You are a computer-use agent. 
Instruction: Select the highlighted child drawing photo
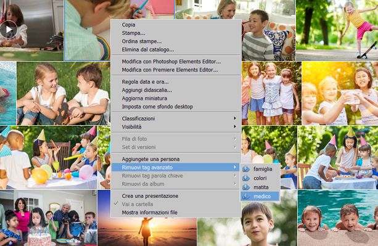coord(88,30)
